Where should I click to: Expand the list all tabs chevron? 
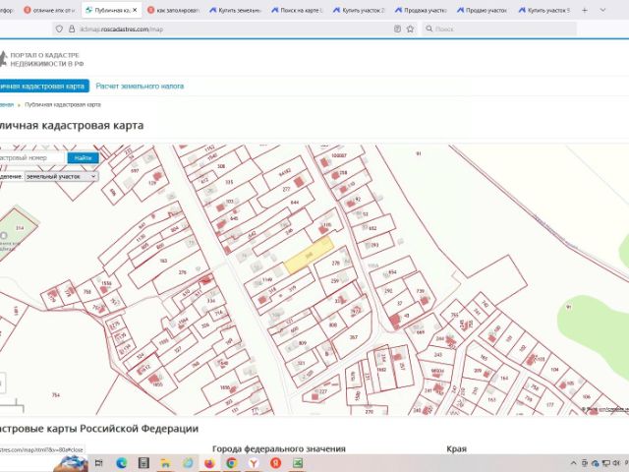(x=602, y=10)
